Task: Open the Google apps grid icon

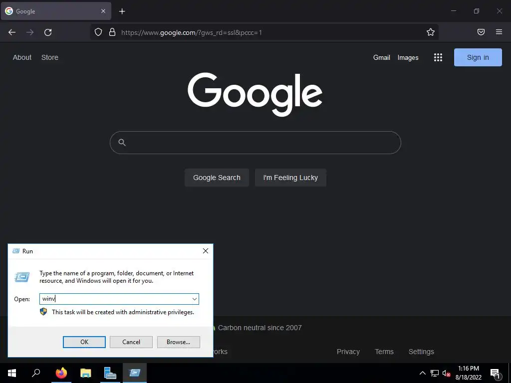Action: 438,57
